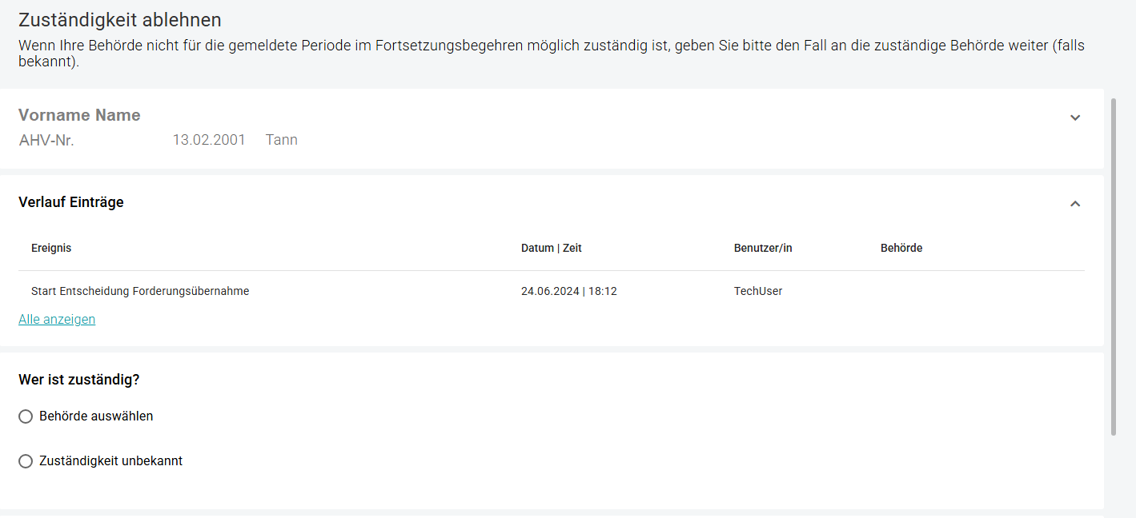Collapse the Verlauf Einträge section chevron

tap(1074, 203)
